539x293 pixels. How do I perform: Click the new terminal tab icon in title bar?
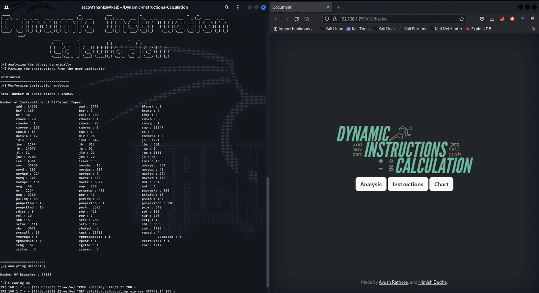(x=7, y=7)
